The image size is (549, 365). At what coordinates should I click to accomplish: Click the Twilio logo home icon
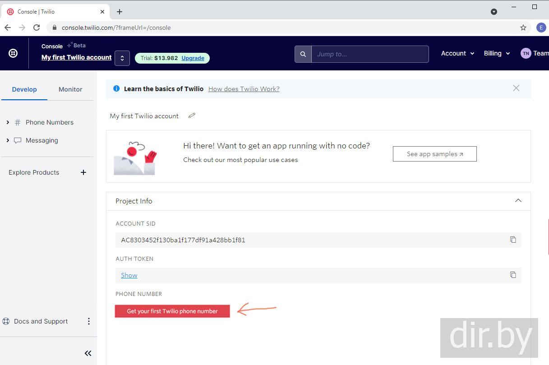point(13,53)
